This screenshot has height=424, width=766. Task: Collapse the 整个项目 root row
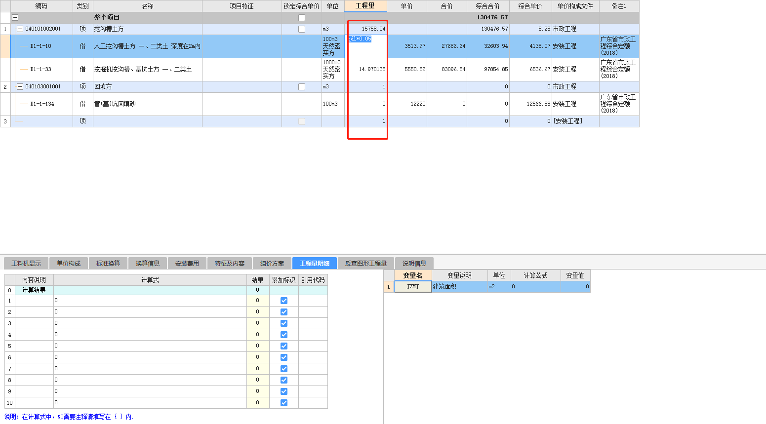click(x=15, y=17)
